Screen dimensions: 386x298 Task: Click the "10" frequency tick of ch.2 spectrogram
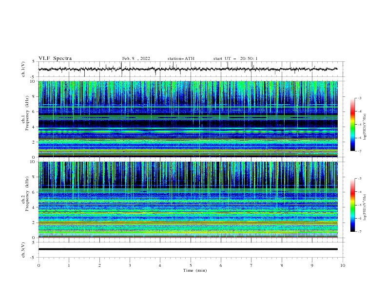[x=33, y=162]
